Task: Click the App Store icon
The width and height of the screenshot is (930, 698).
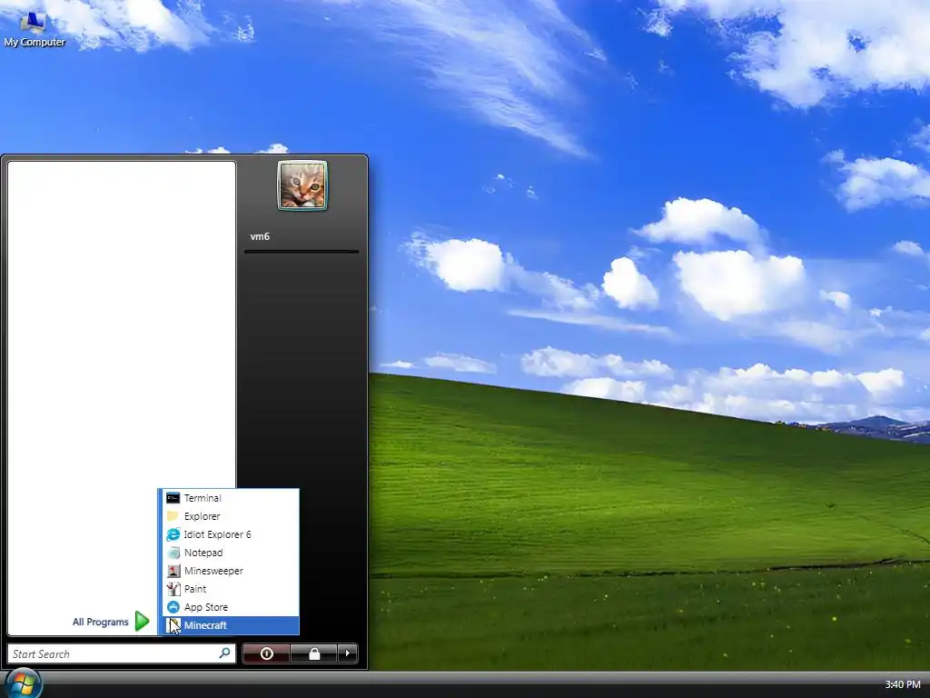Action: [173, 607]
